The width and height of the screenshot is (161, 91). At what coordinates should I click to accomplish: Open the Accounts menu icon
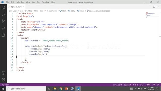click(3, 73)
